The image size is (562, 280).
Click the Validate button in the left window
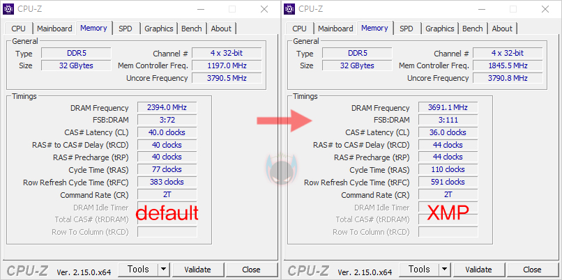(x=197, y=270)
